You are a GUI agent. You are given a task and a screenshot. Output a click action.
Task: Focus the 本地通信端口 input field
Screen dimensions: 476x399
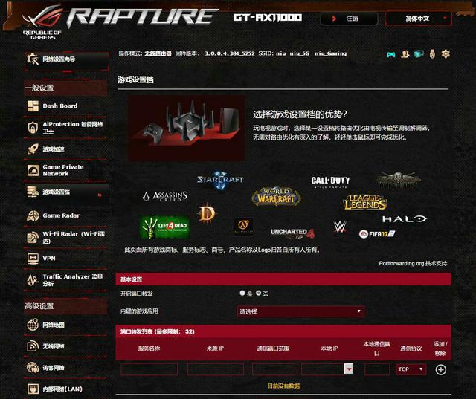(x=377, y=369)
